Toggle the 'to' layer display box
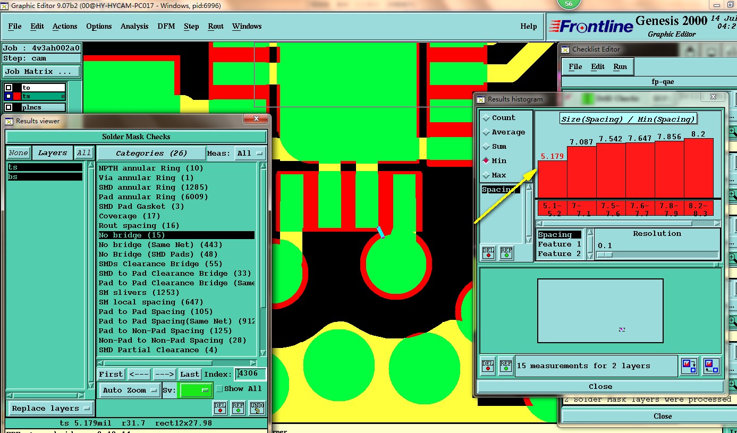The width and height of the screenshot is (737, 433). coord(9,88)
